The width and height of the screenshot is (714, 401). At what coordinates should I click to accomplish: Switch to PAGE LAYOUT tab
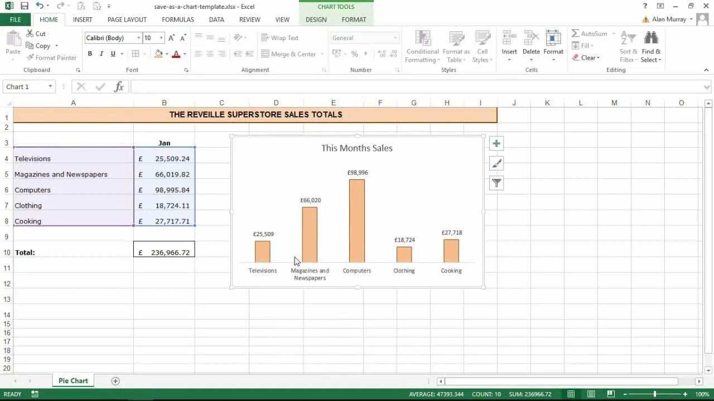click(x=127, y=19)
